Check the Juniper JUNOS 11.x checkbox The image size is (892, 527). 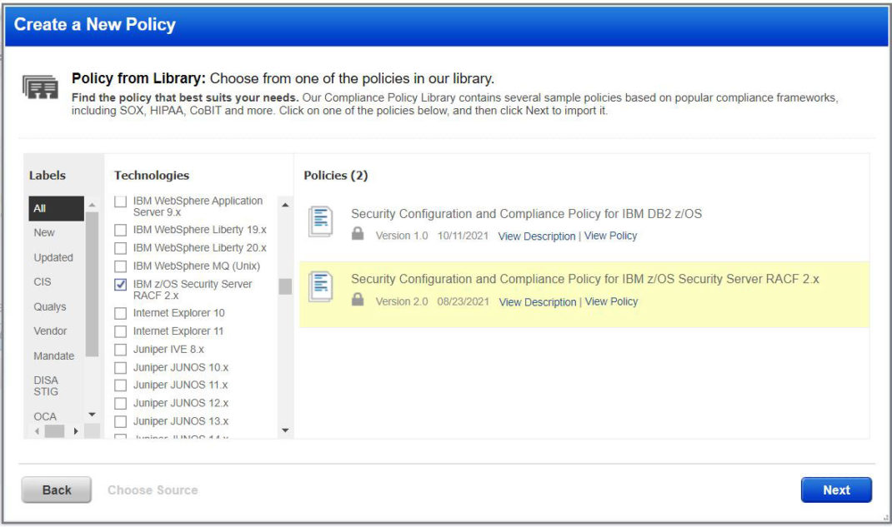(120, 385)
